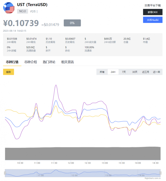Click the left navigator range handle
Viewport: 166px width, 181px height.
coord(5,173)
